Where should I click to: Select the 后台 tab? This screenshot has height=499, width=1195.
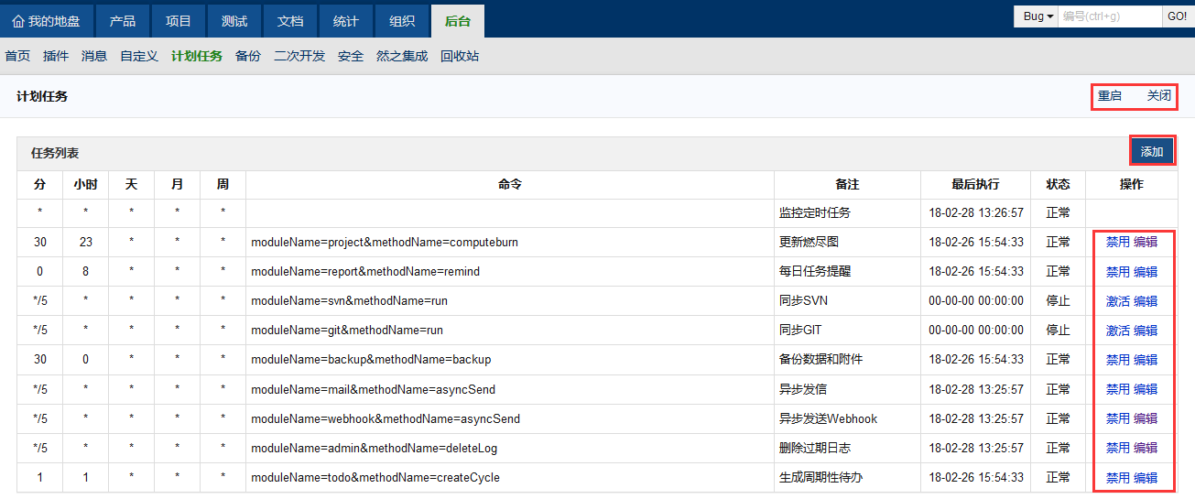[458, 21]
